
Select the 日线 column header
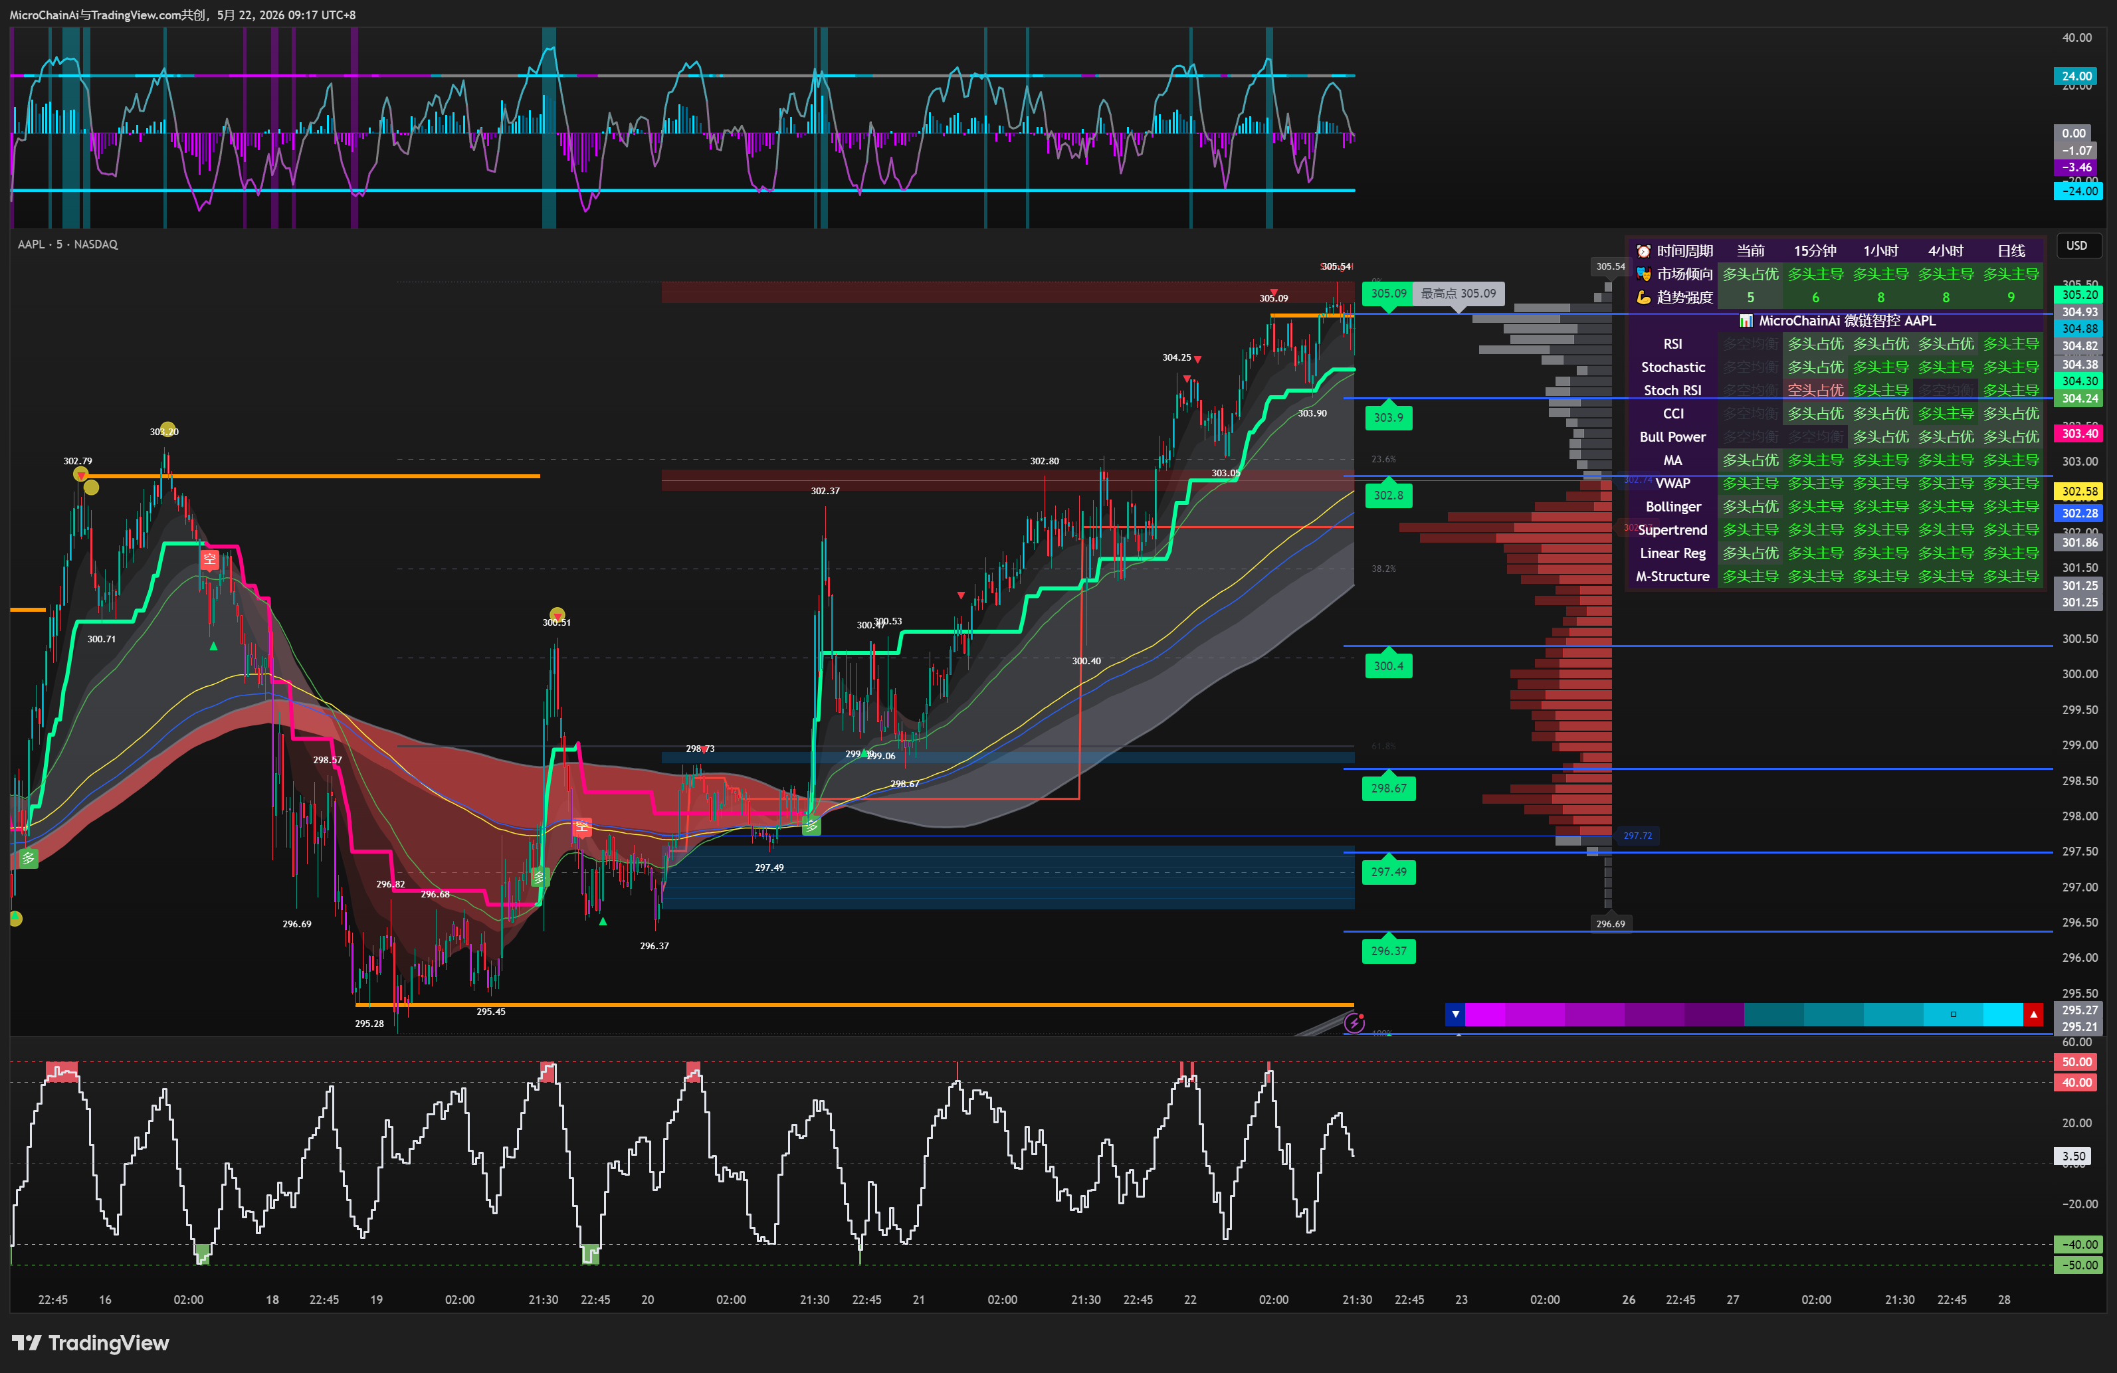click(x=2011, y=251)
